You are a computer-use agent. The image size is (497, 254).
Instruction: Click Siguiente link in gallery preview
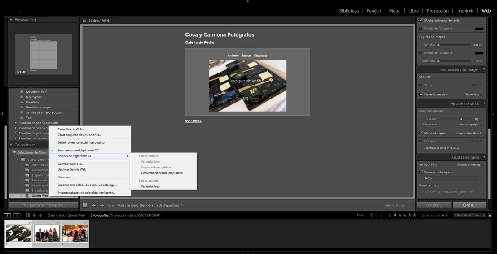(260, 56)
